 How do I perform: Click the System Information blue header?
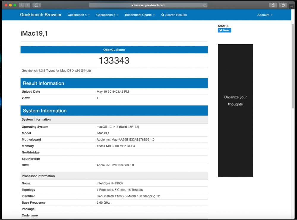(x=114, y=110)
